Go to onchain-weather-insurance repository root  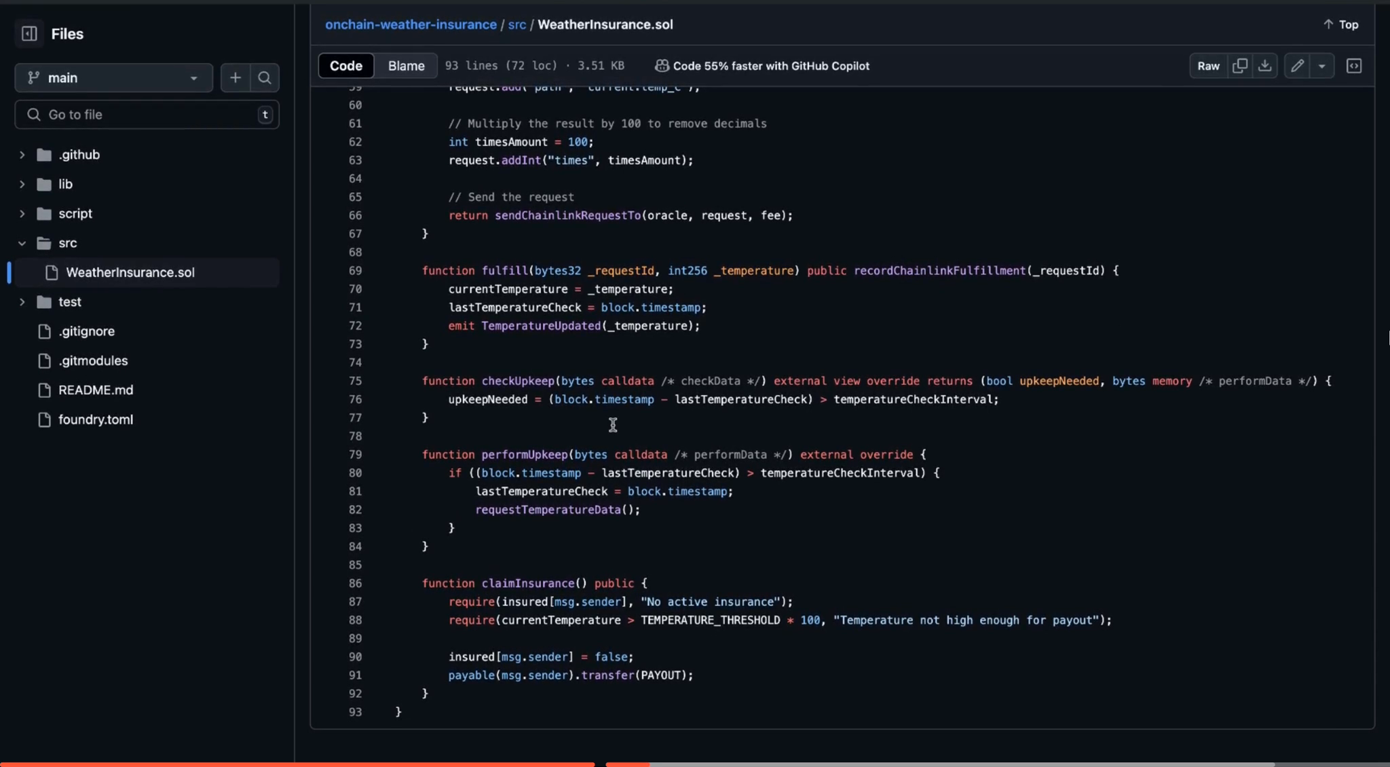pyautogui.click(x=411, y=24)
